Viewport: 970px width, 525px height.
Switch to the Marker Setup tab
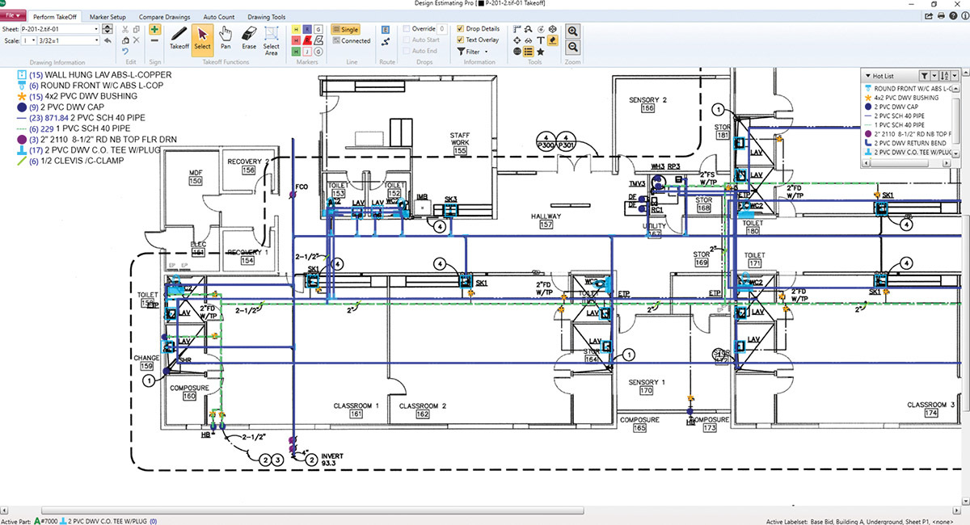107,16
